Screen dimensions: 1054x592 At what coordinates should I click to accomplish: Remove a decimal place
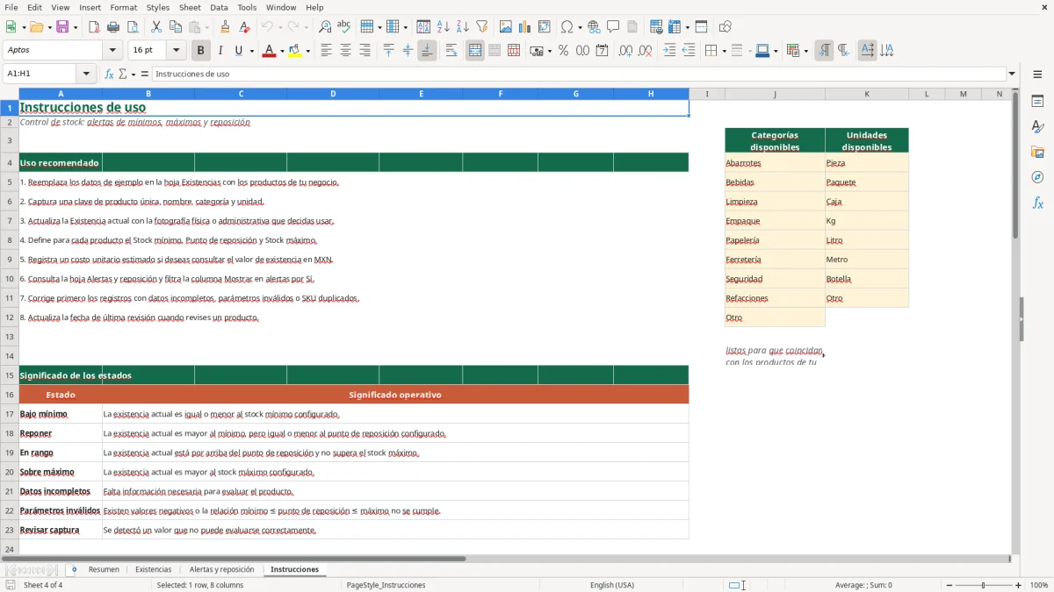point(646,51)
